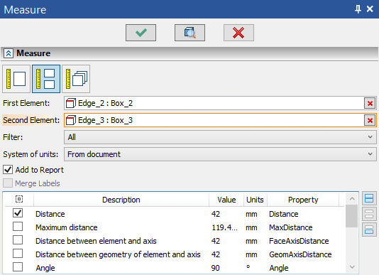Screen dimensions: 379x275
Task: Click the Second Element label
Action: point(31,120)
